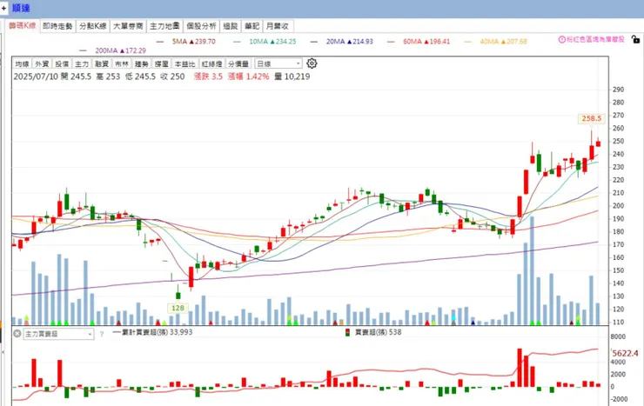Viewport: 644px width, 406px height.
Task: Open the 筆記 tab
Action: pyautogui.click(x=252, y=26)
